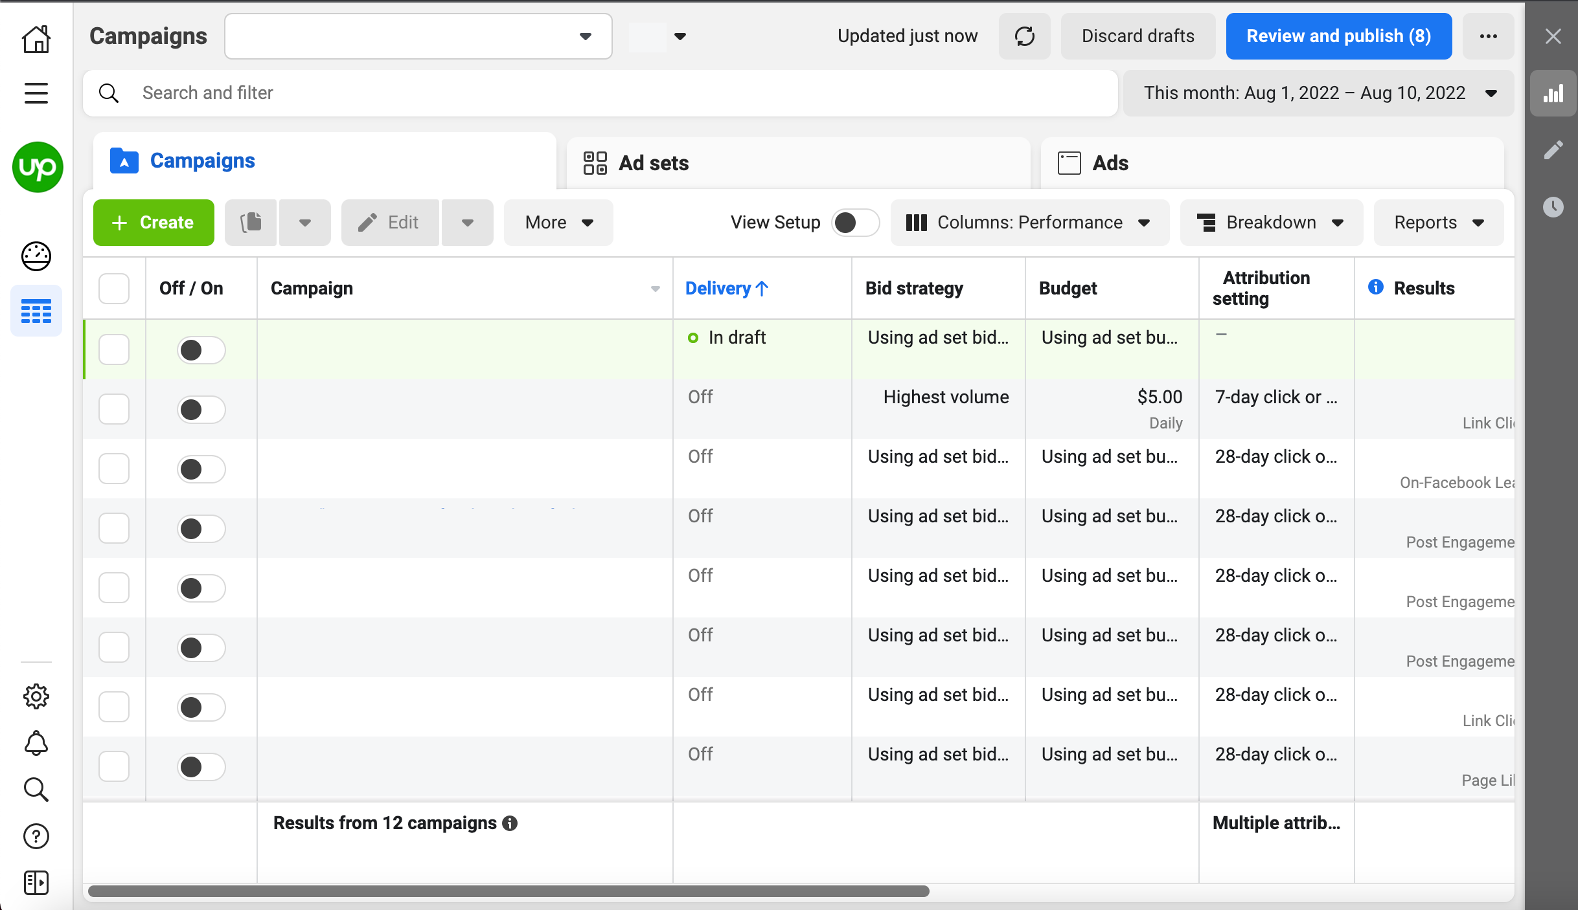Click the refresh icon button
1578x910 pixels.
pos(1024,36)
